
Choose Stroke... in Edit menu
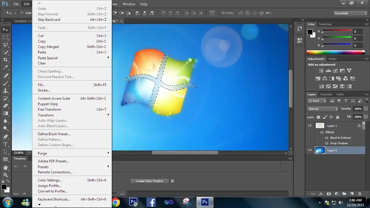[72, 90]
